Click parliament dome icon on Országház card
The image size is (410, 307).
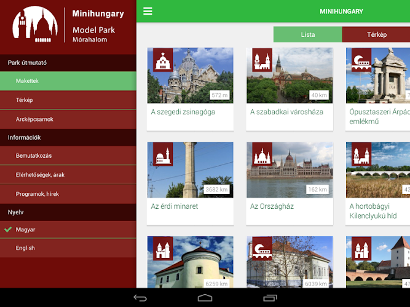[x=262, y=154]
